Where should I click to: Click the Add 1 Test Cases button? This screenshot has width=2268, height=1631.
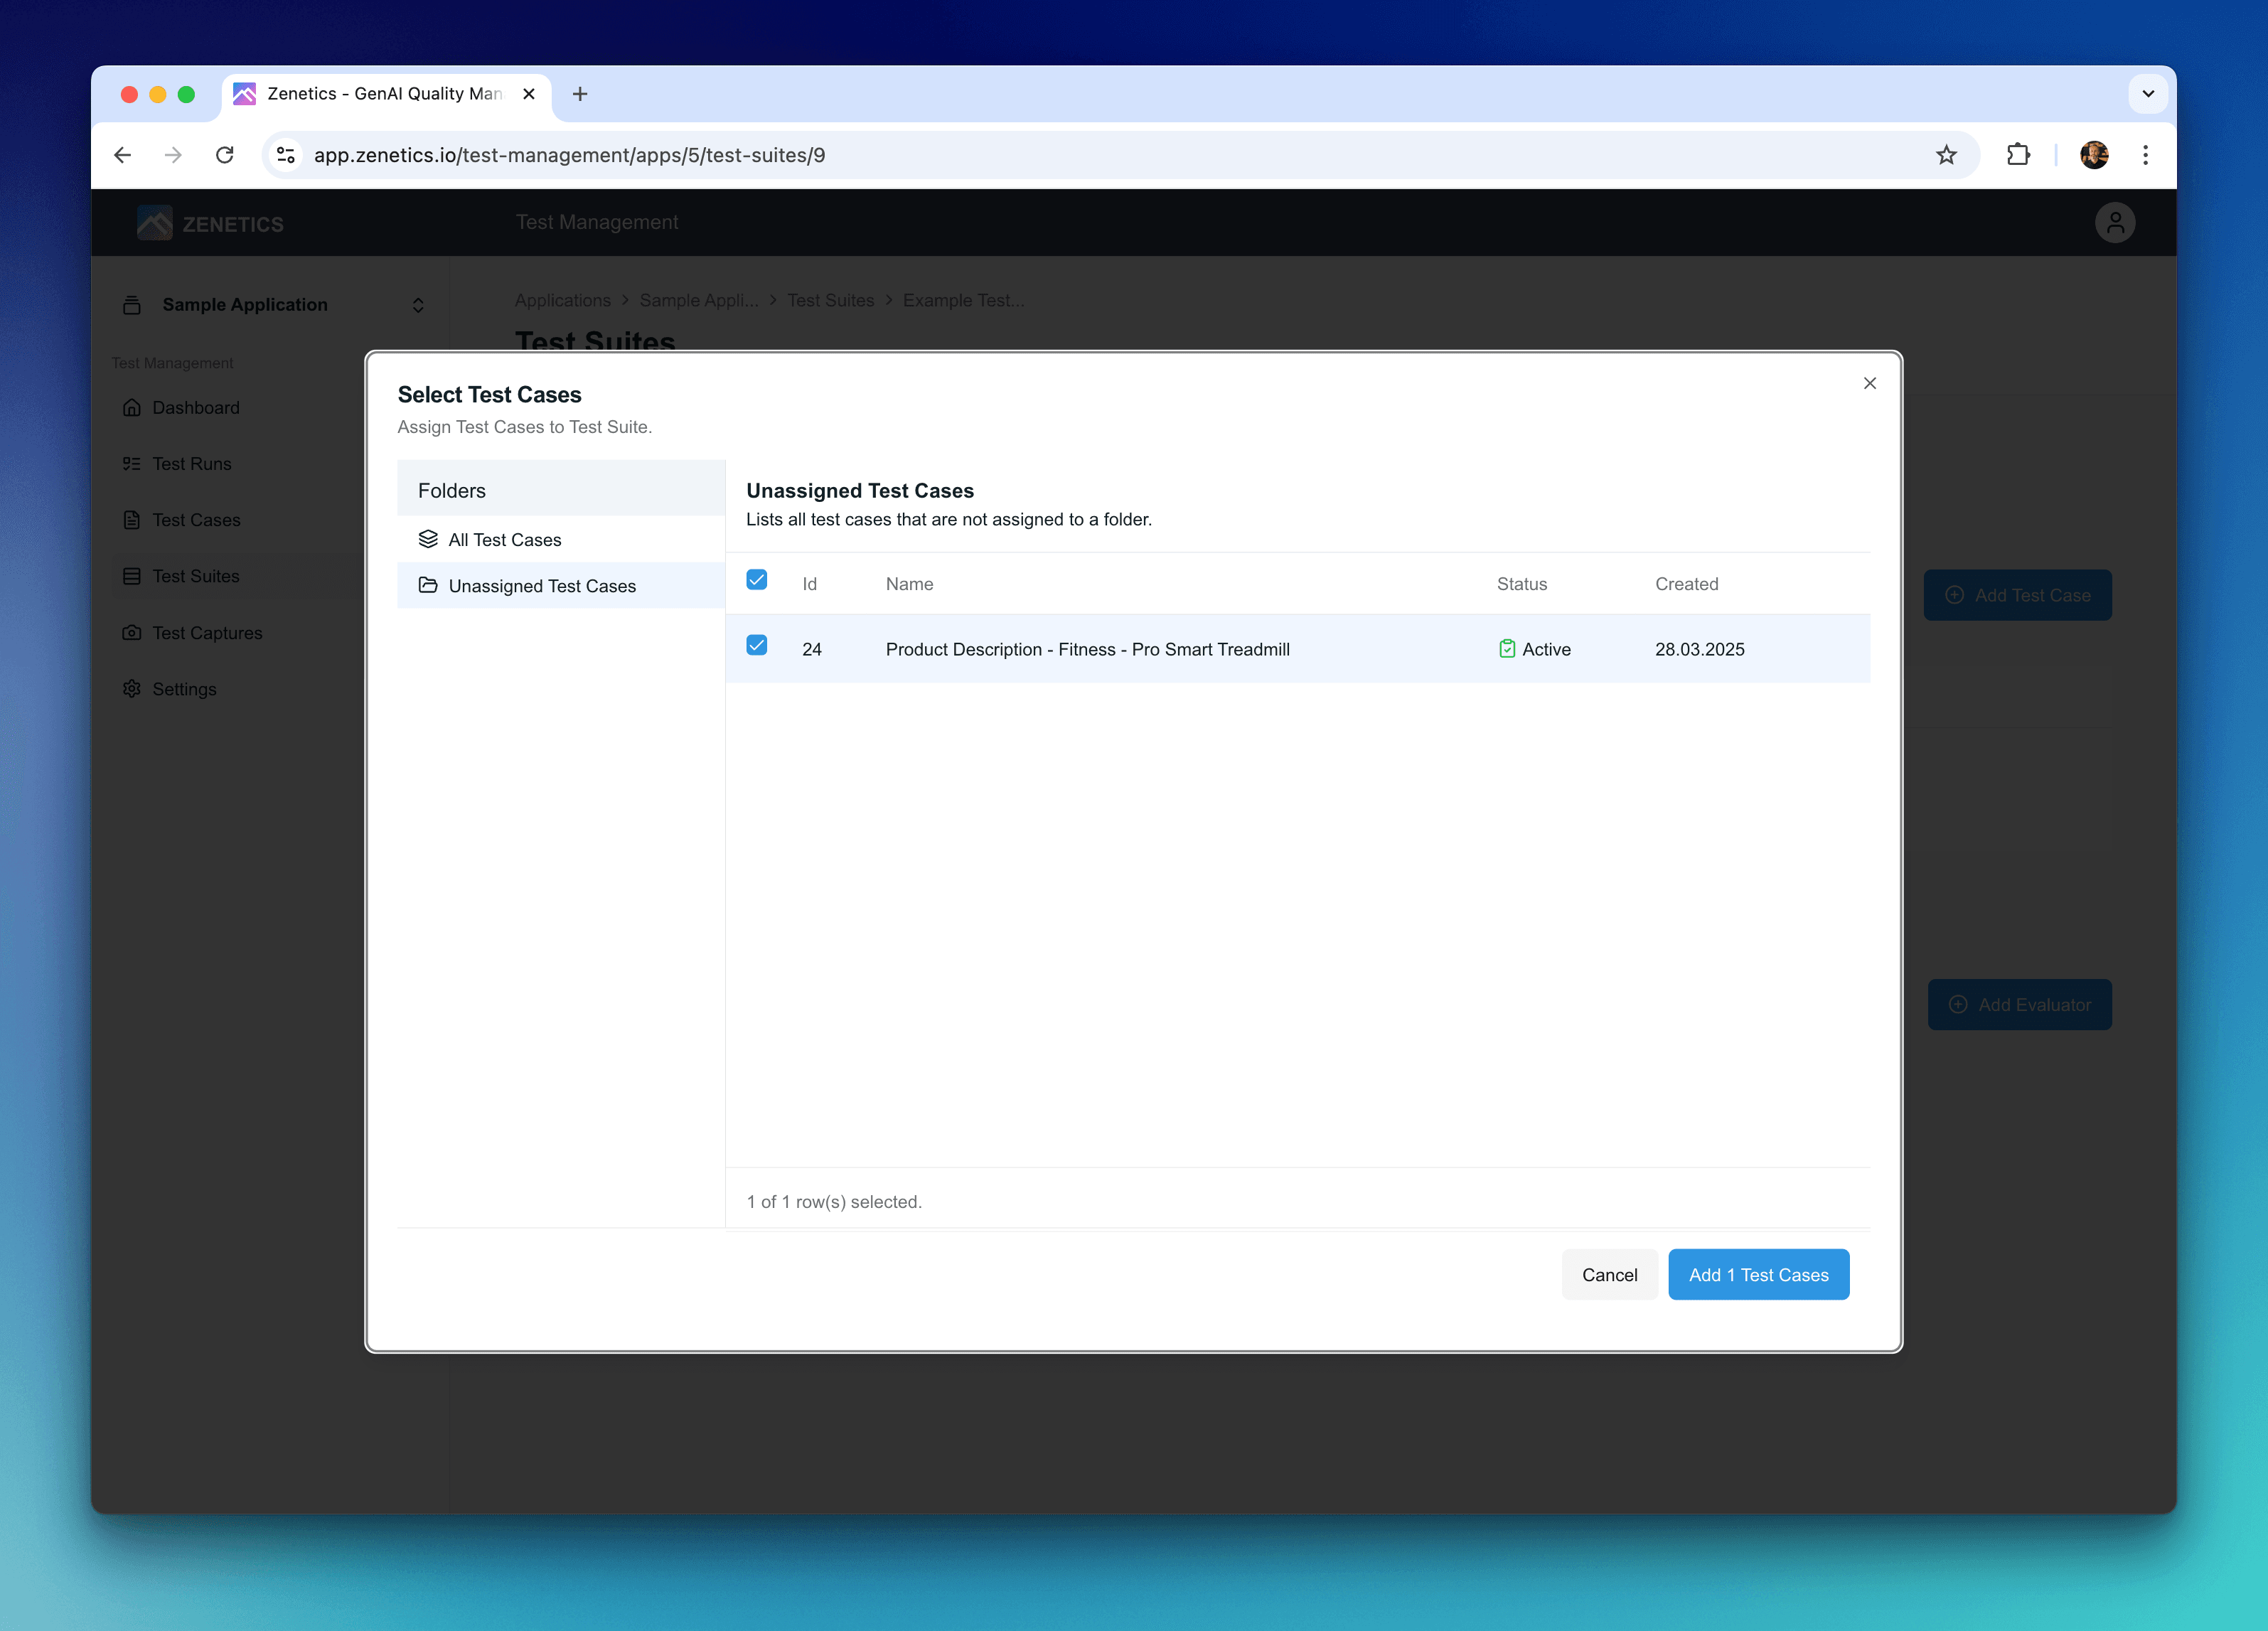pos(1758,1274)
